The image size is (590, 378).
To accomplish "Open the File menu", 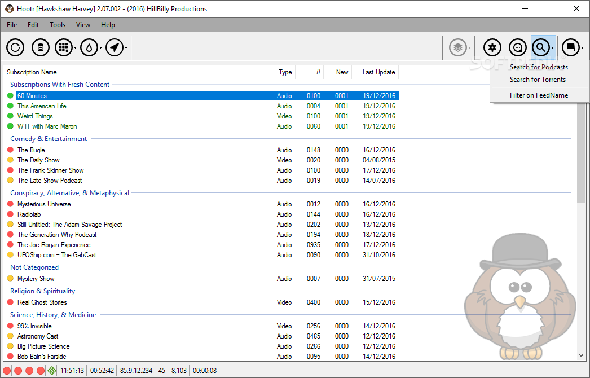I will coord(12,25).
